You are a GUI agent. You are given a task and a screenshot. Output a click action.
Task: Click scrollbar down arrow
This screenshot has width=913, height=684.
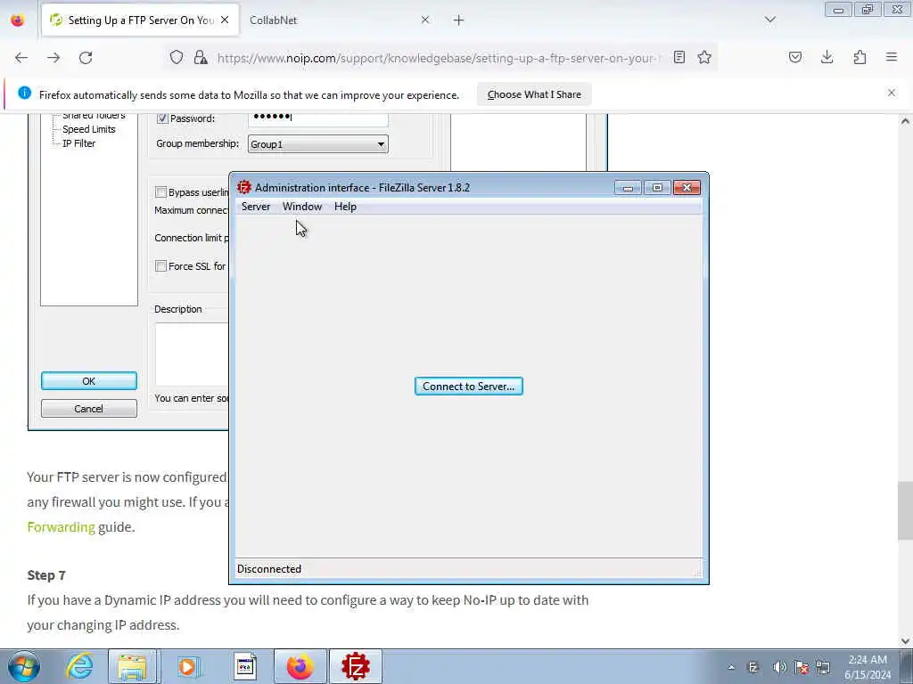(x=905, y=640)
